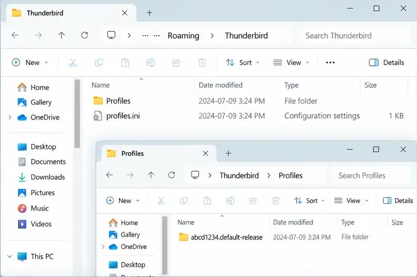
Task: Open the Sort dropdown in Thunderbird window
Action: [x=243, y=62]
